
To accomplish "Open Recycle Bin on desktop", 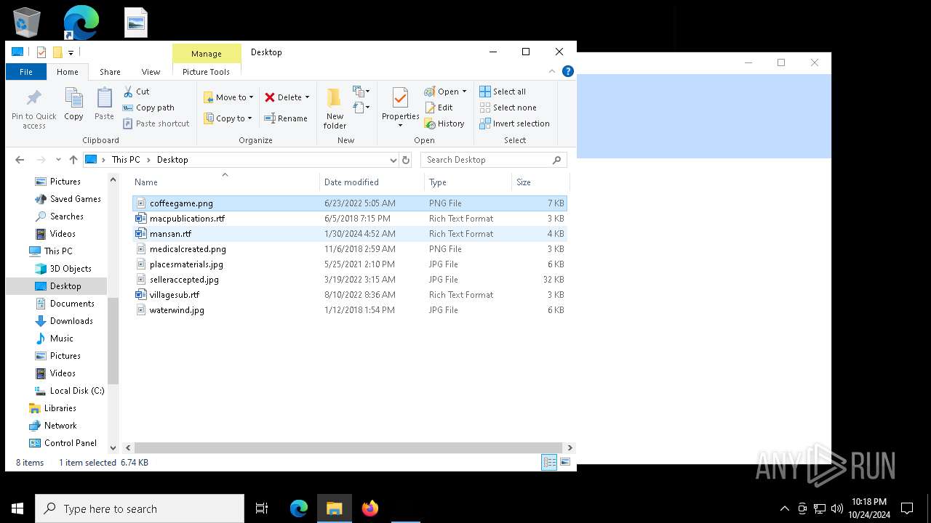I will click(27, 22).
